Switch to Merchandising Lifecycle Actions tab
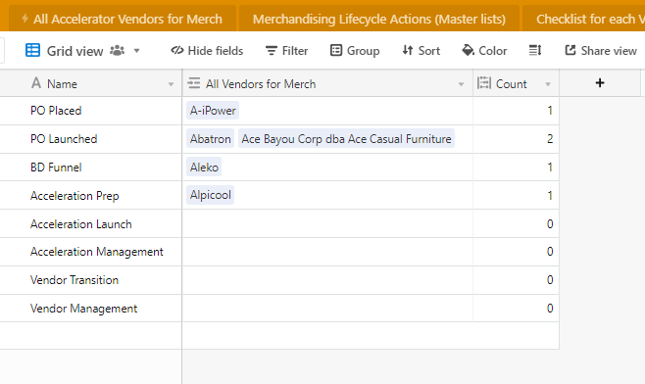 click(379, 19)
